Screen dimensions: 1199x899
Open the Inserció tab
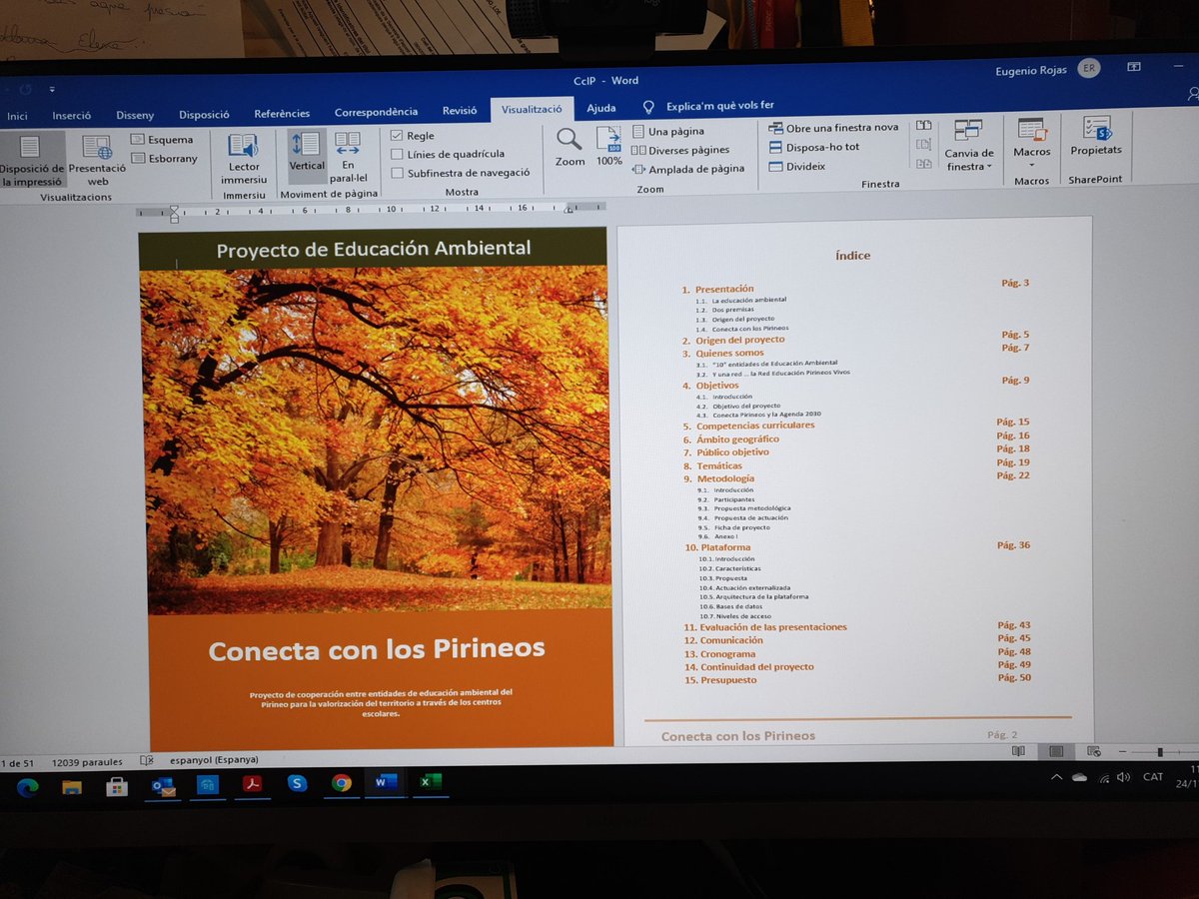72,115
